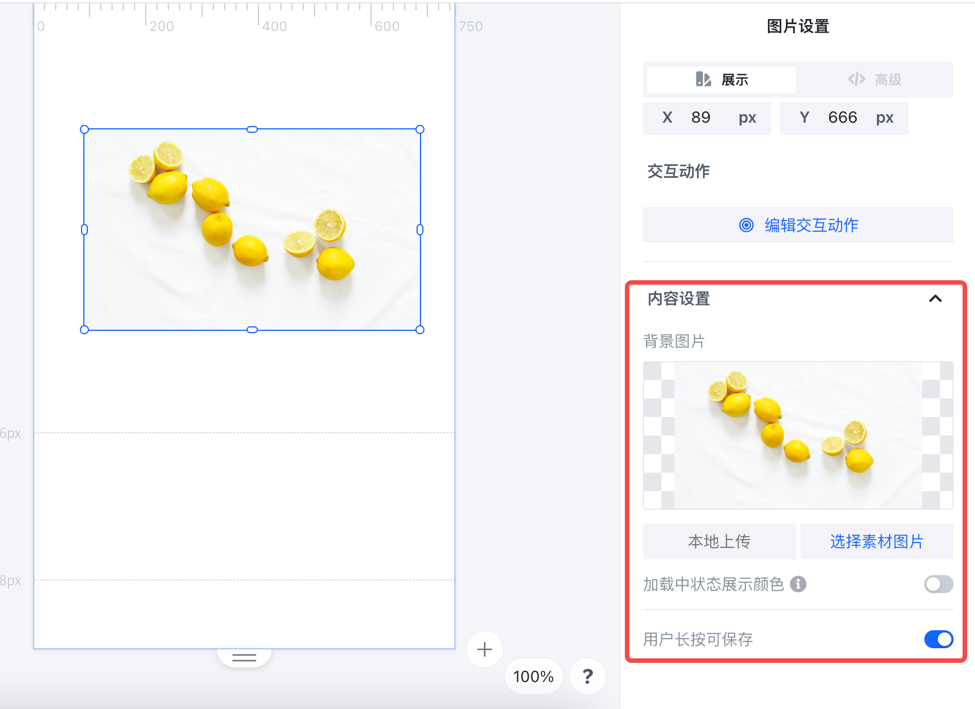Image resolution: width=975 pixels, height=709 pixels.
Task: Select the lemon image on the canvas
Action: click(x=252, y=230)
